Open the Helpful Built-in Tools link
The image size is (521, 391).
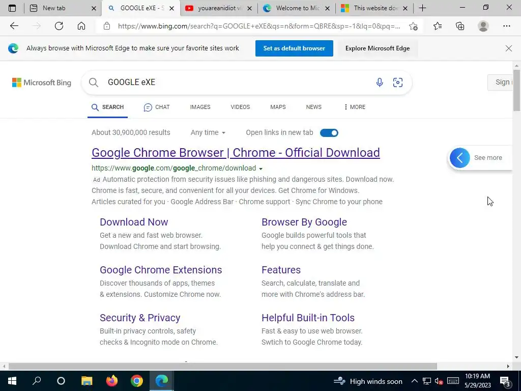point(308,318)
